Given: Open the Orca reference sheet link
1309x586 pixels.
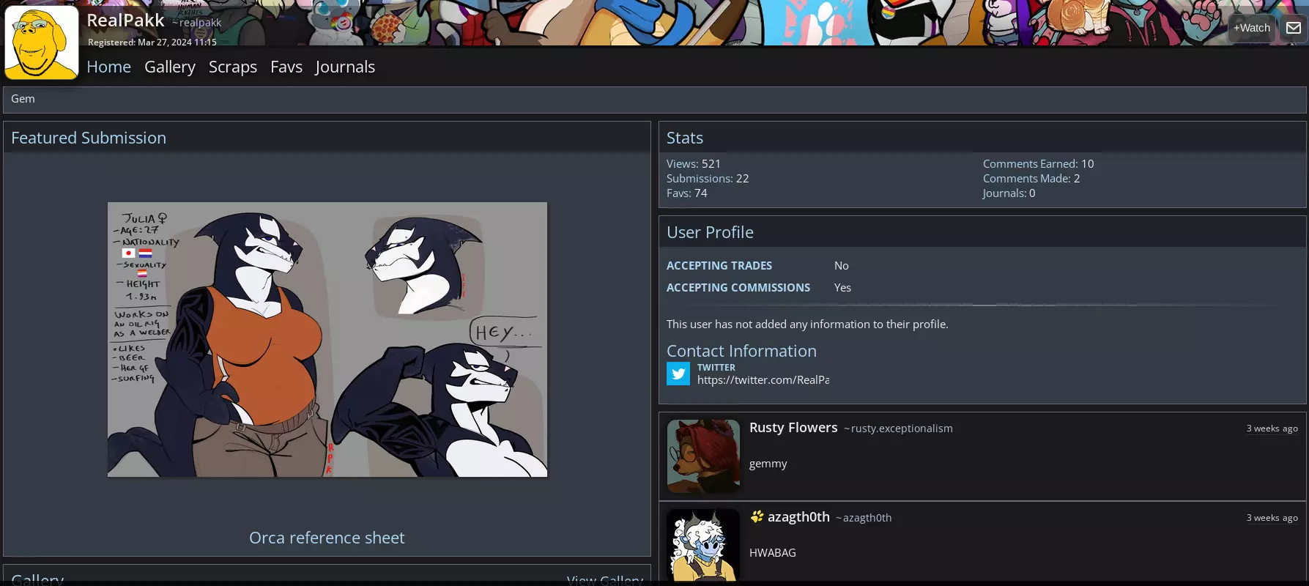Looking at the screenshot, I should (327, 538).
